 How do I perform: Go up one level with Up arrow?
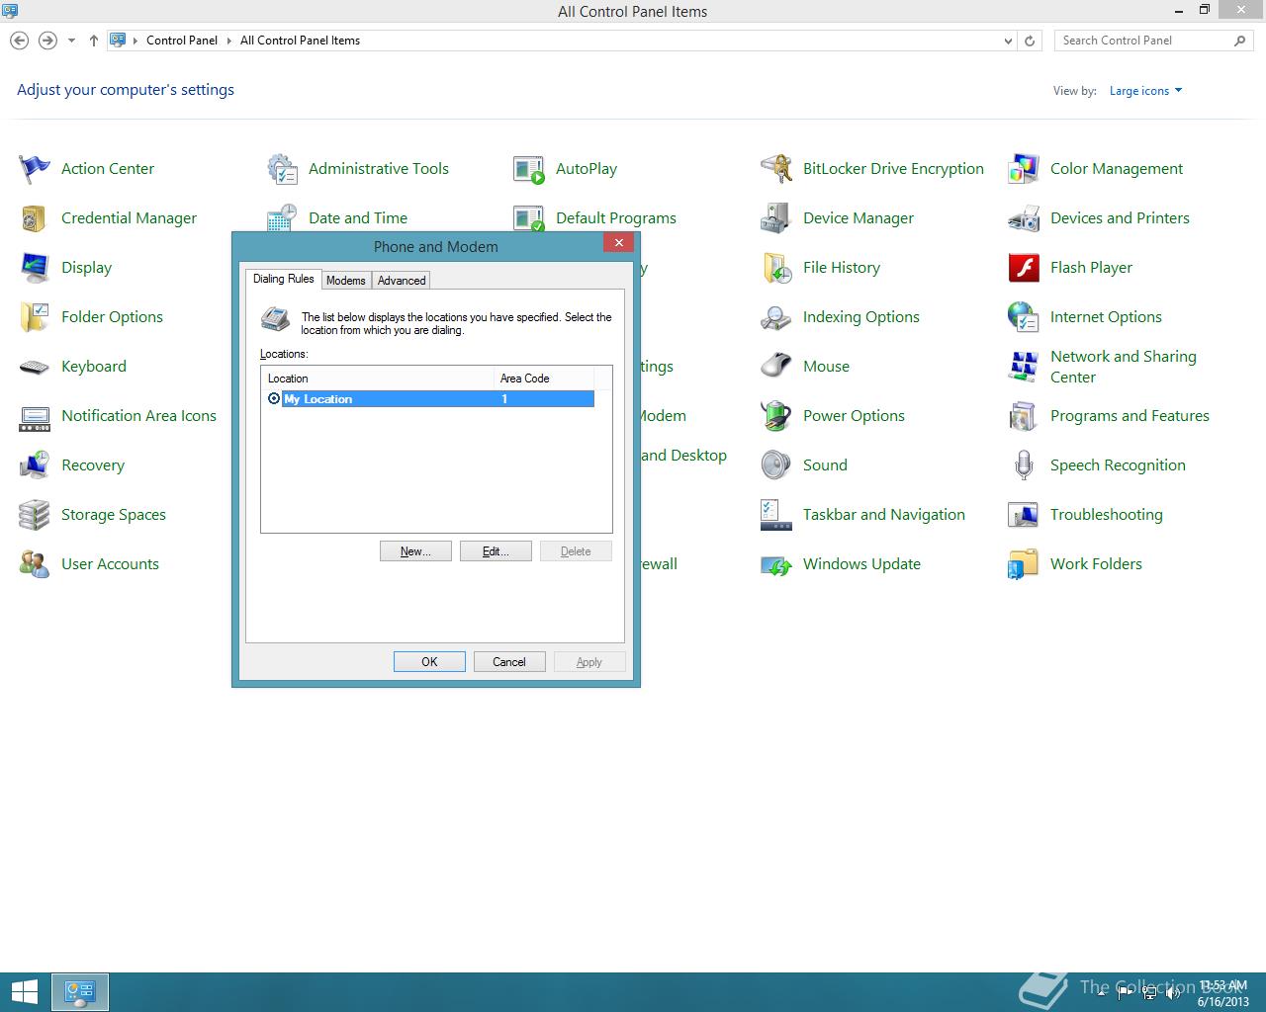click(x=94, y=41)
